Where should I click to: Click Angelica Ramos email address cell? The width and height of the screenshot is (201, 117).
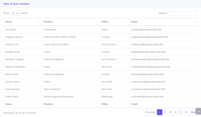164,37
